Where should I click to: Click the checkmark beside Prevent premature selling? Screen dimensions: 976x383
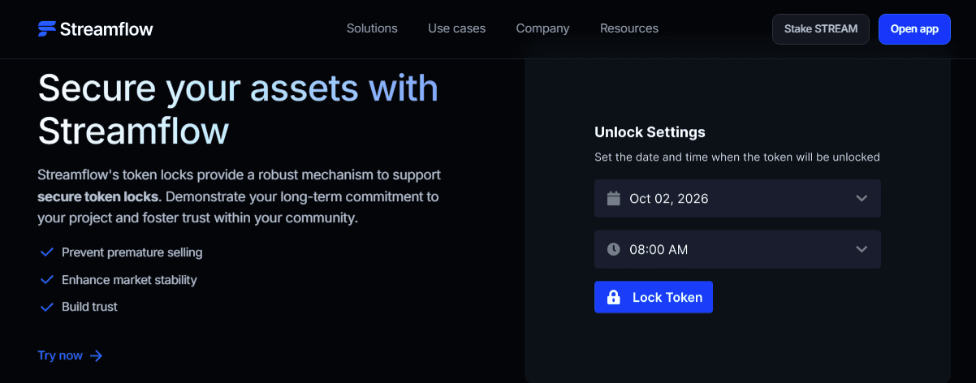(46, 252)
